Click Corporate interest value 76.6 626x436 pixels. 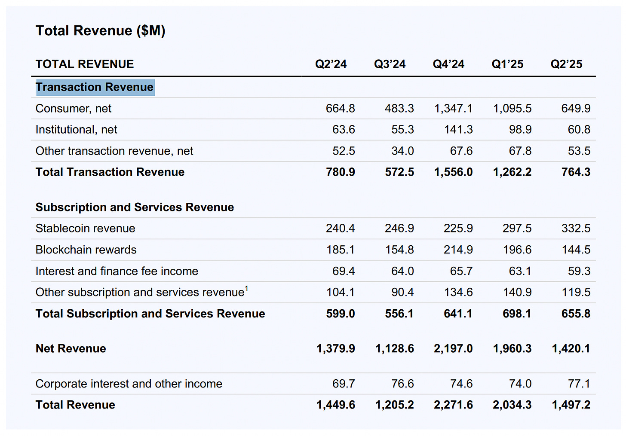[x=402, y=384]
